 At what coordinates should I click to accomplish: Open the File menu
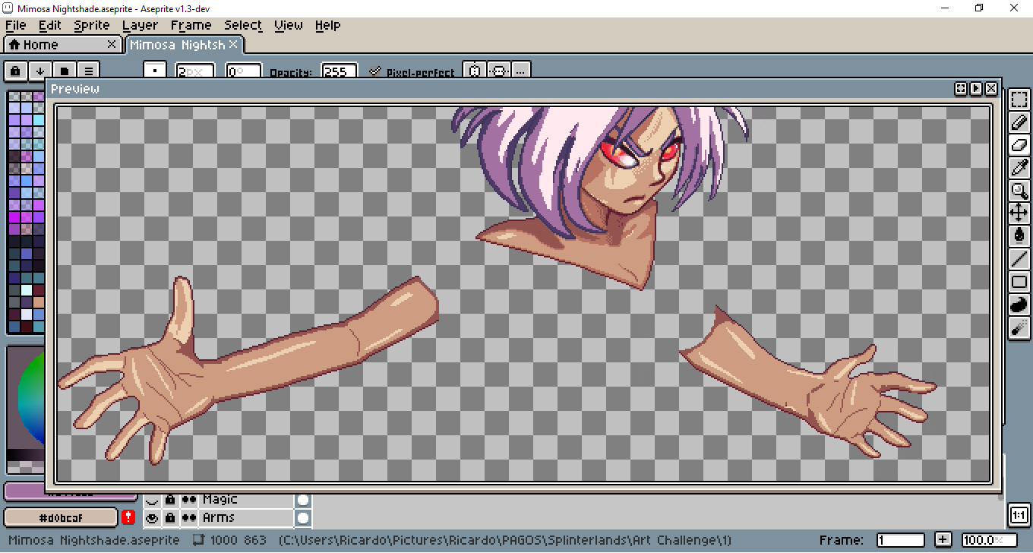[15, 25]
